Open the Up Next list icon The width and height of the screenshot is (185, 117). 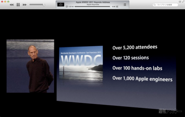click(125, 5)
